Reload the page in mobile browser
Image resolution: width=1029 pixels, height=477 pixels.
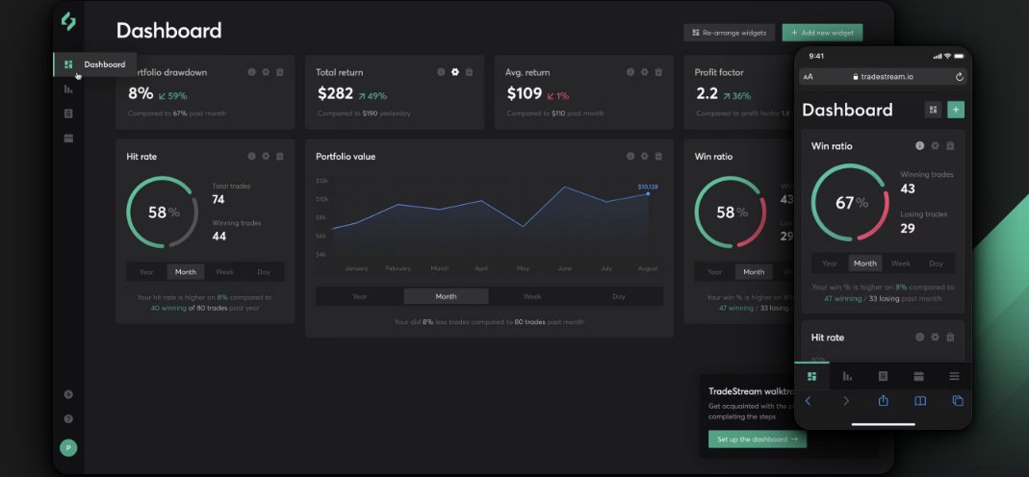960,77
